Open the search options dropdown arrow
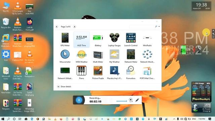 159,27
